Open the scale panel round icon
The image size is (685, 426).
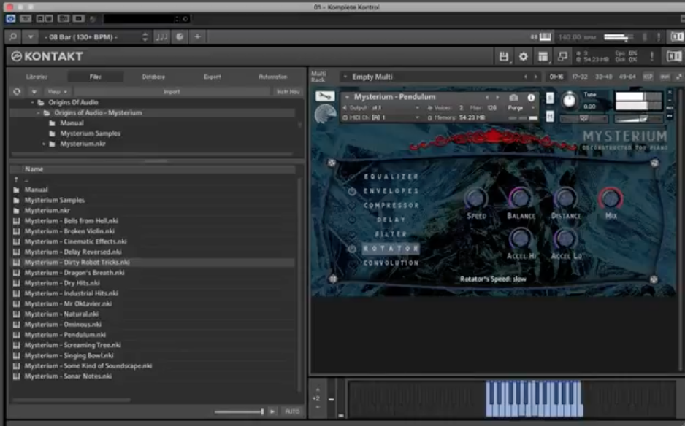pyautogui.click(x=180, y=37)
